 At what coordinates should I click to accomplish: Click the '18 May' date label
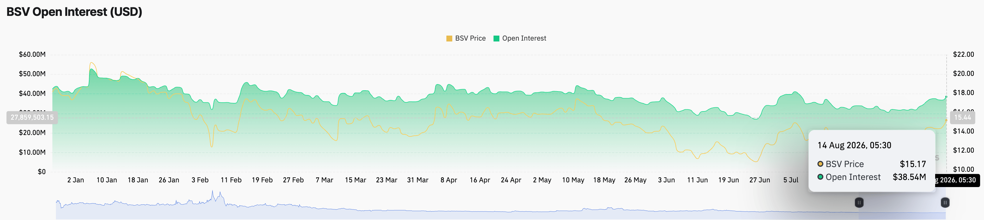(x=604, y=180)
